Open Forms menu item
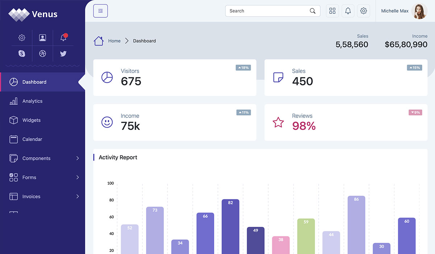 click(x=42, y=177)
